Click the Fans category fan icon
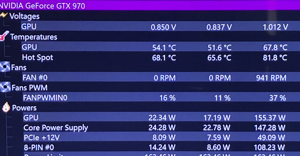Screen dimensions: 300x156 point(5,67)
